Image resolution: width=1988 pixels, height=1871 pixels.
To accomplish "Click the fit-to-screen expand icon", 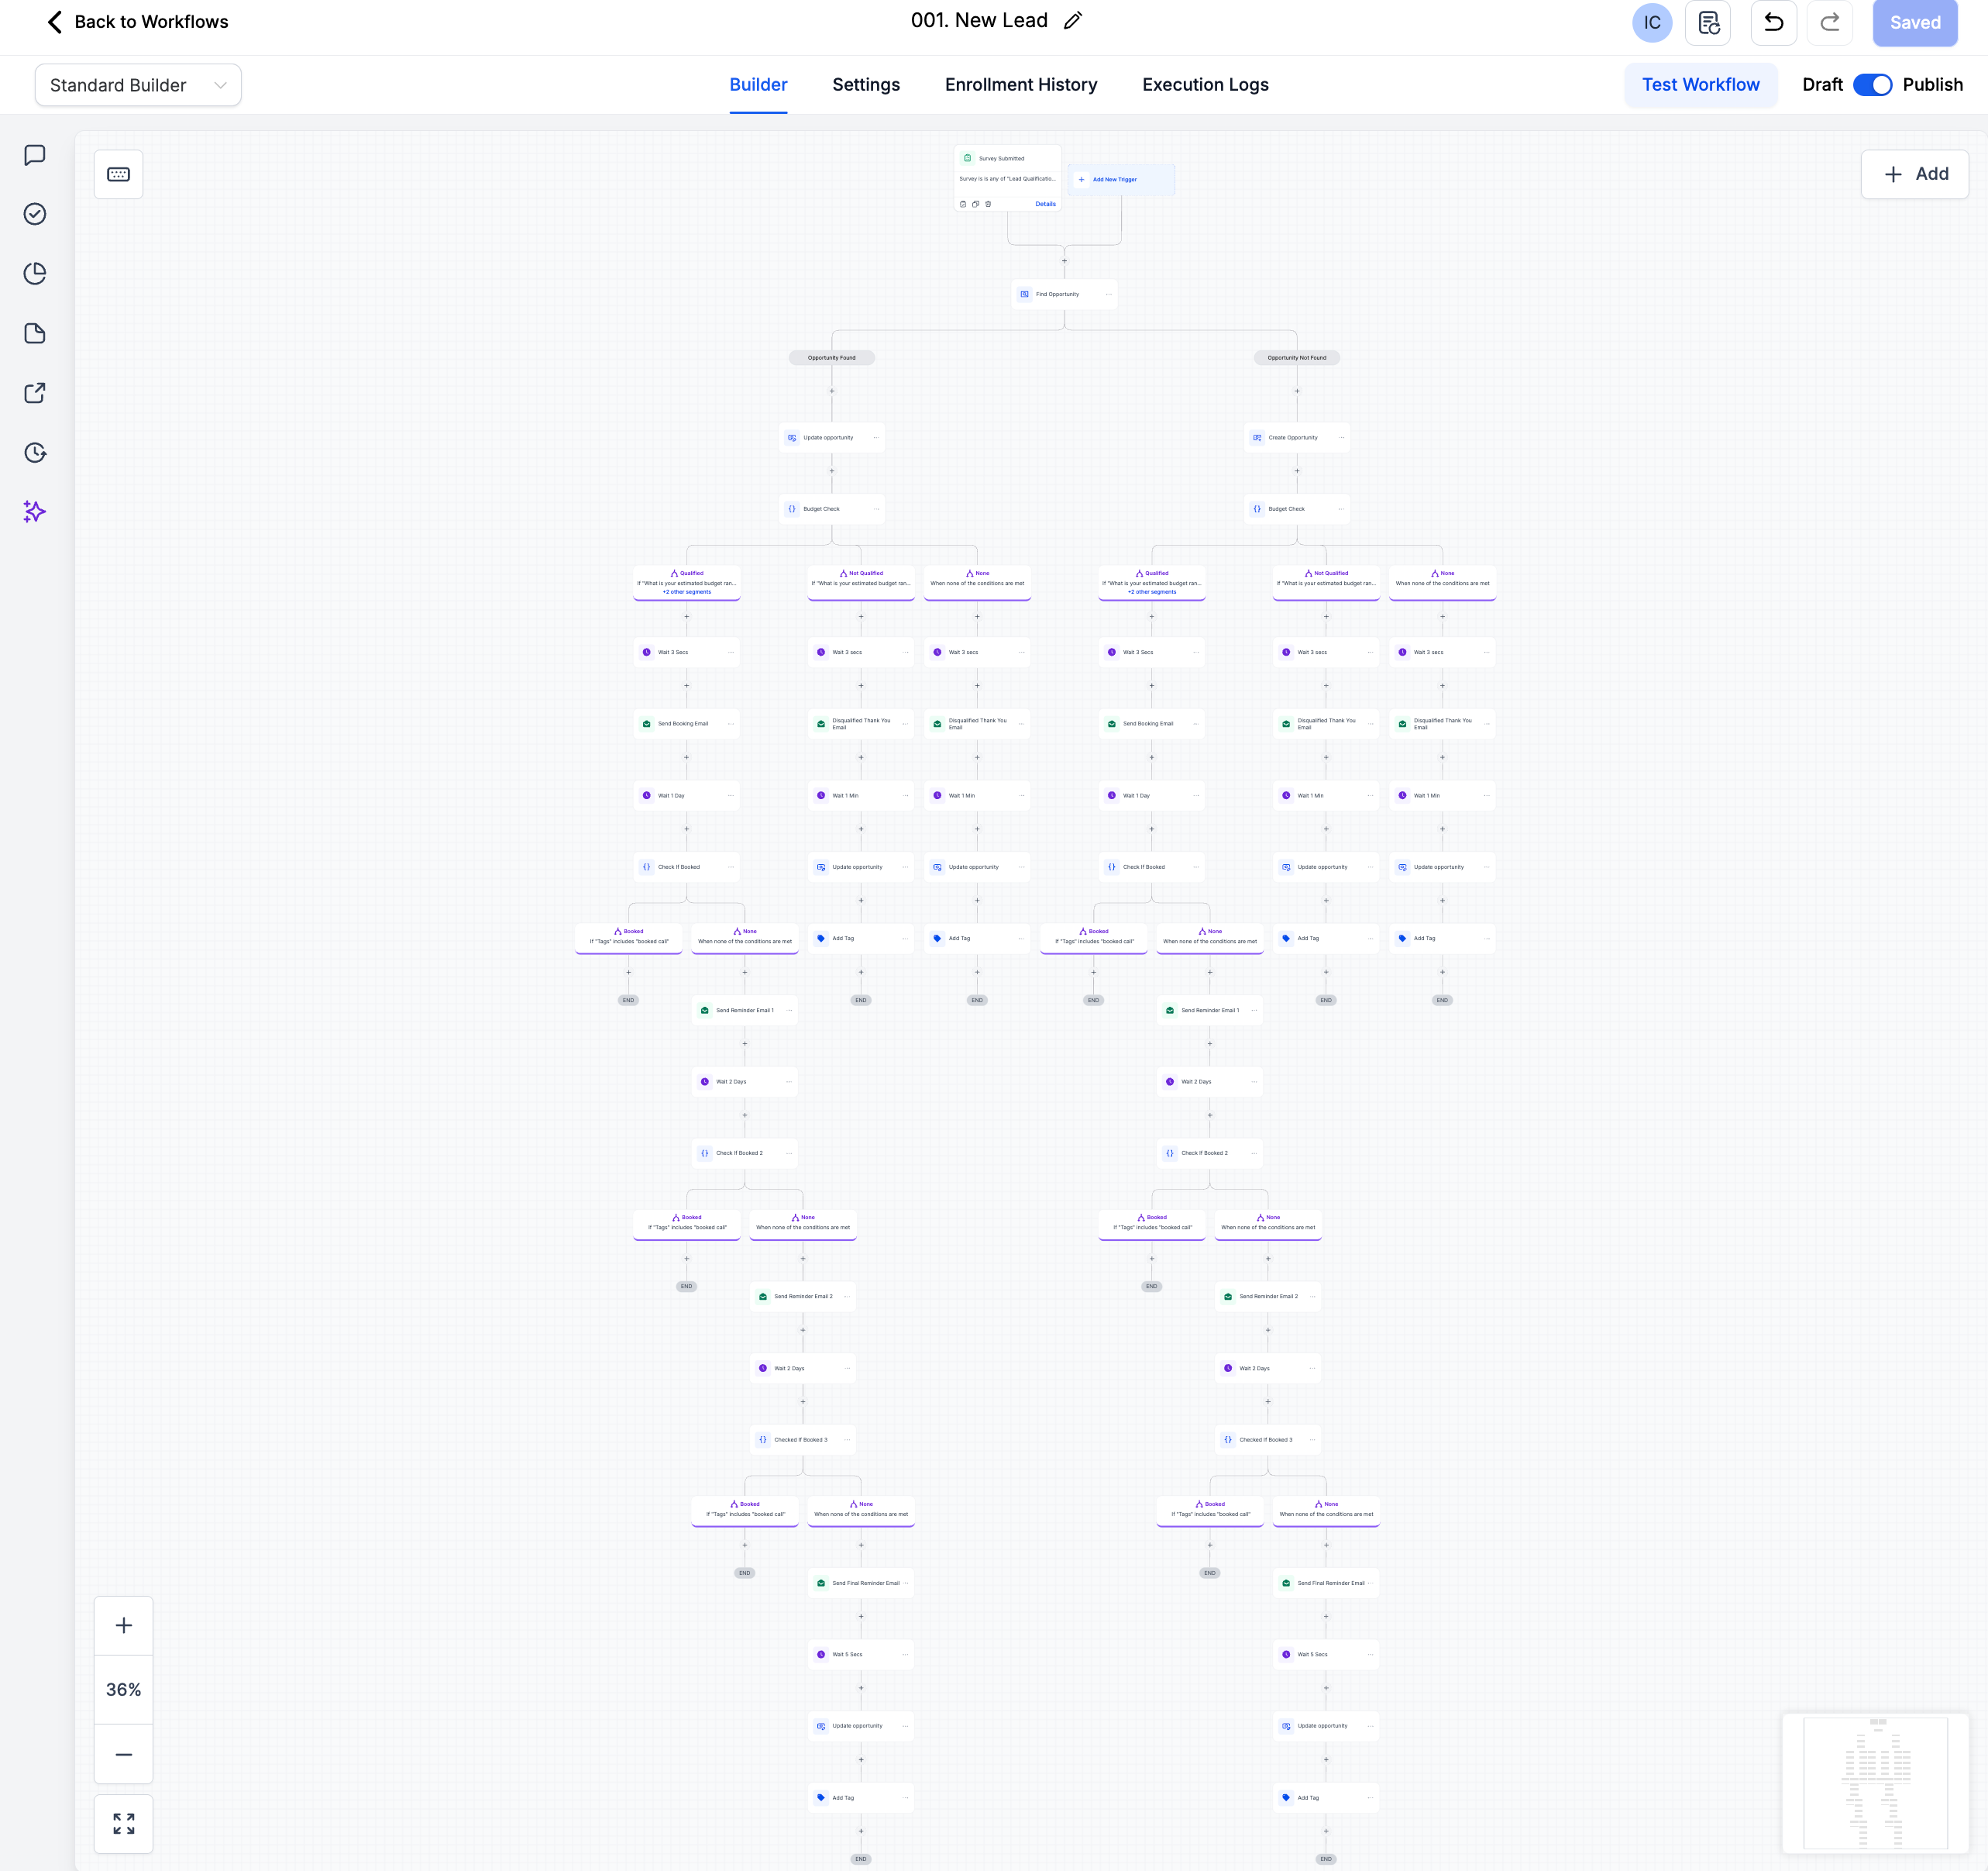I will click(123, 1823).
